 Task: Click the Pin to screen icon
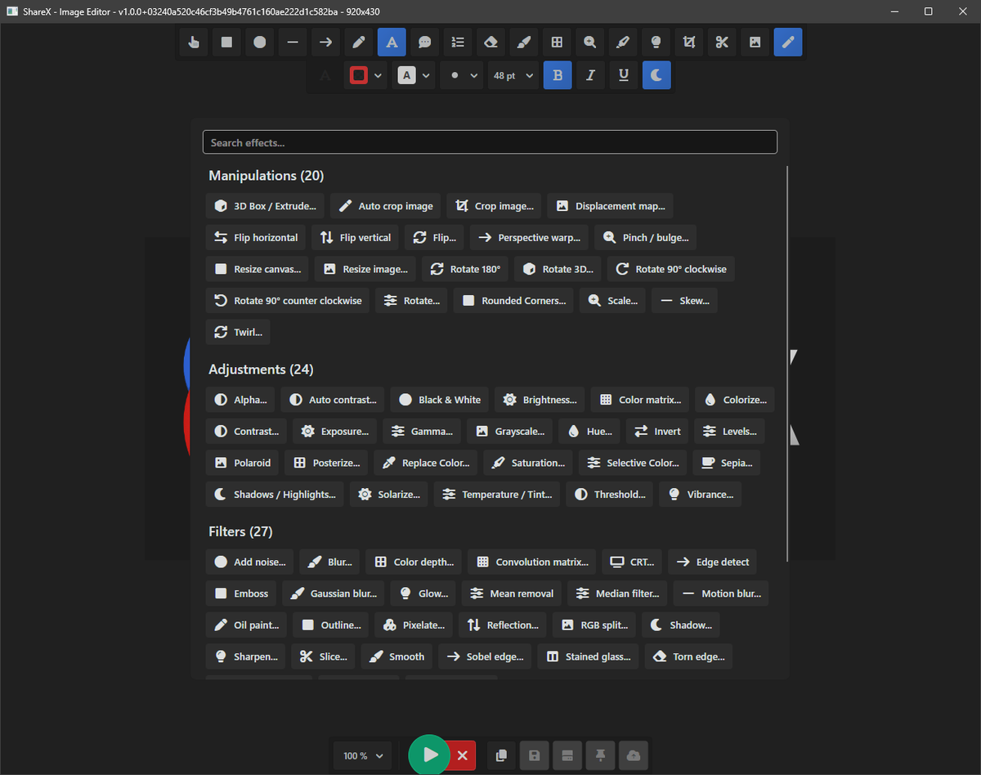601,755
